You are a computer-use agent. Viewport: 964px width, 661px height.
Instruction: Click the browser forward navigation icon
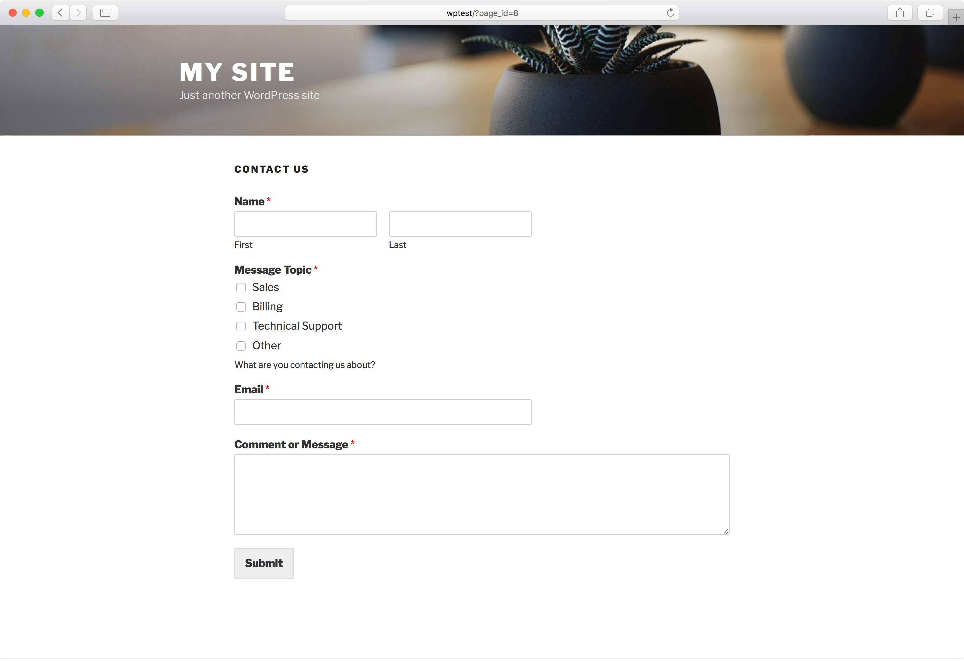(x=78, y=12)
